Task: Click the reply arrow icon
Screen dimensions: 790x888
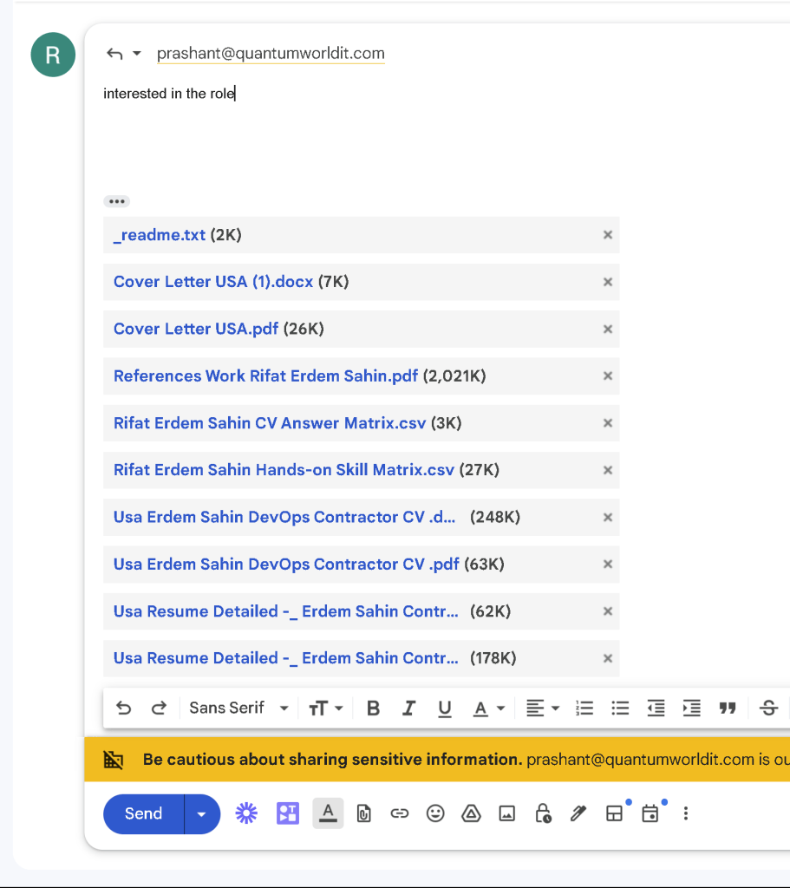Action: (x=115, y=54)
